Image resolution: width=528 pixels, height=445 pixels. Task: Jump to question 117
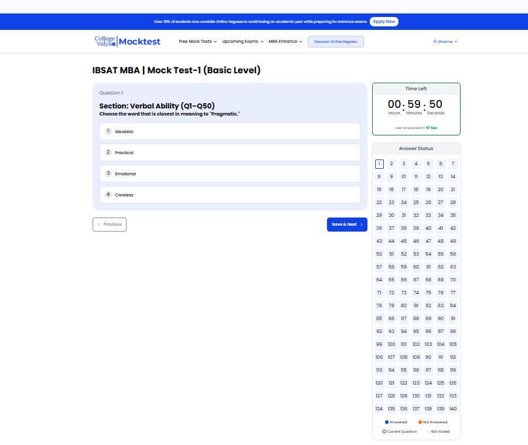428,370
